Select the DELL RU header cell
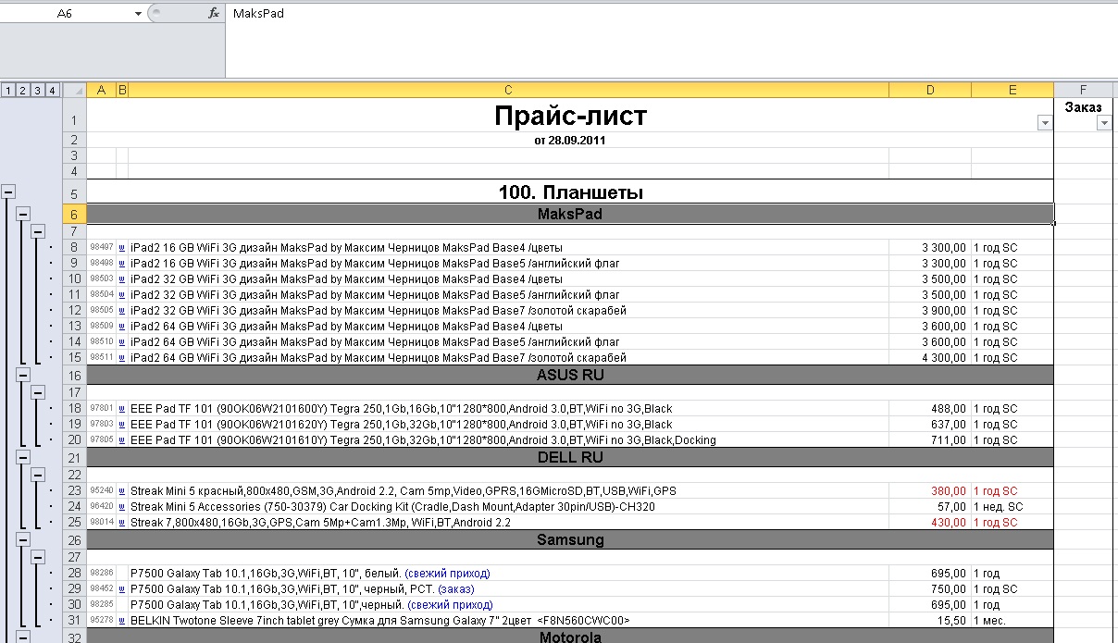 570,457
